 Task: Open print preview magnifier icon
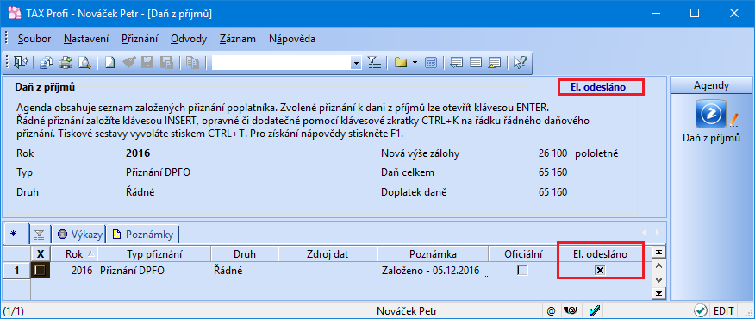84,63
